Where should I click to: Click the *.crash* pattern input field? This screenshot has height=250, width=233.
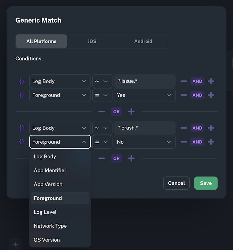[x=145, y=128]
